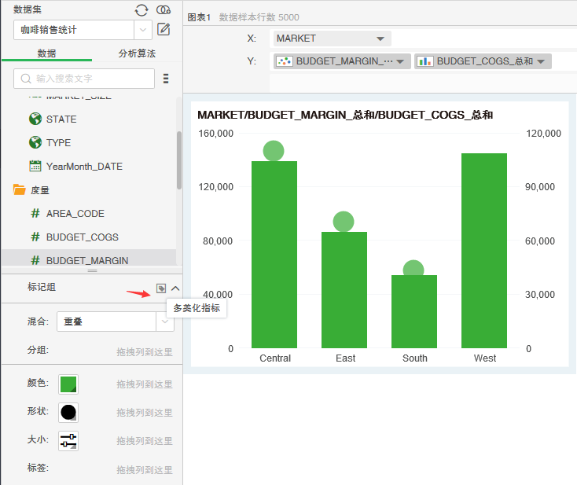Click the 多美化指标 tag icon
This screenshot has height=485, width=577.
(x=161, y=288)
